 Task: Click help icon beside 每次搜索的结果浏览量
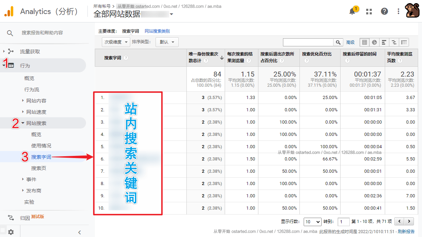point(249,61)
